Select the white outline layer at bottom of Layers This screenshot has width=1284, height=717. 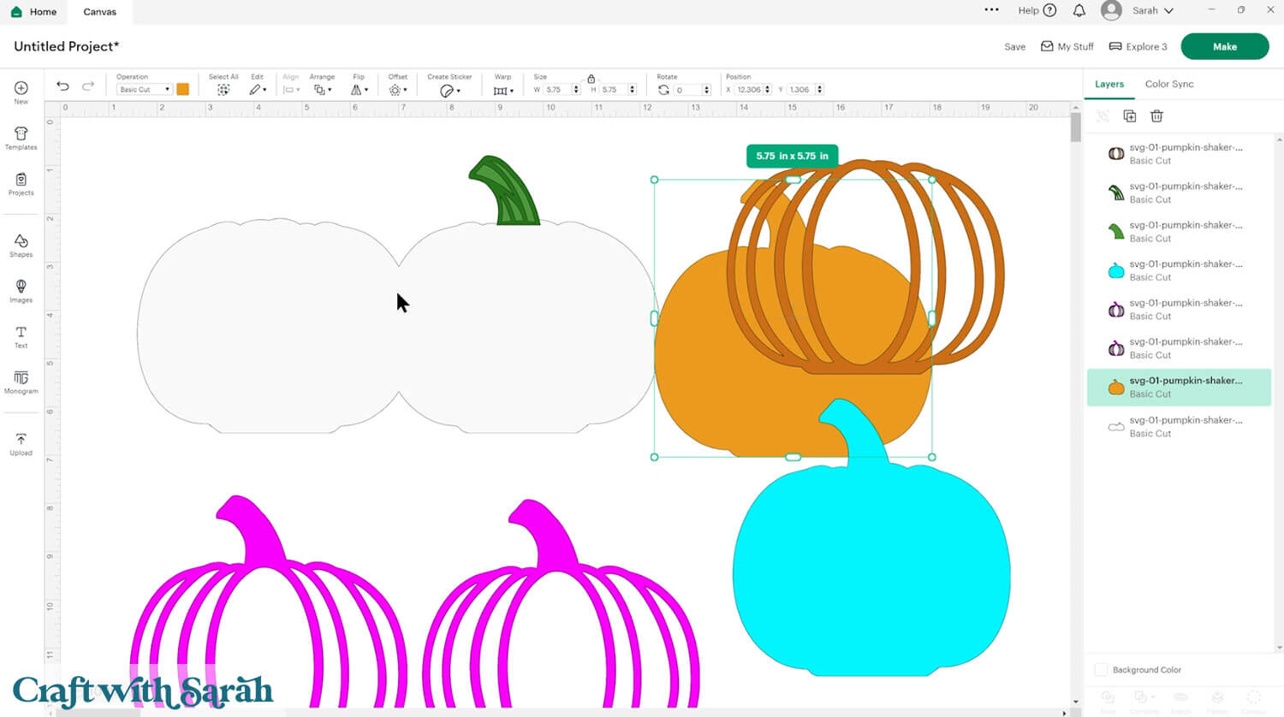pyautogui.click(x=1179, y=426)
